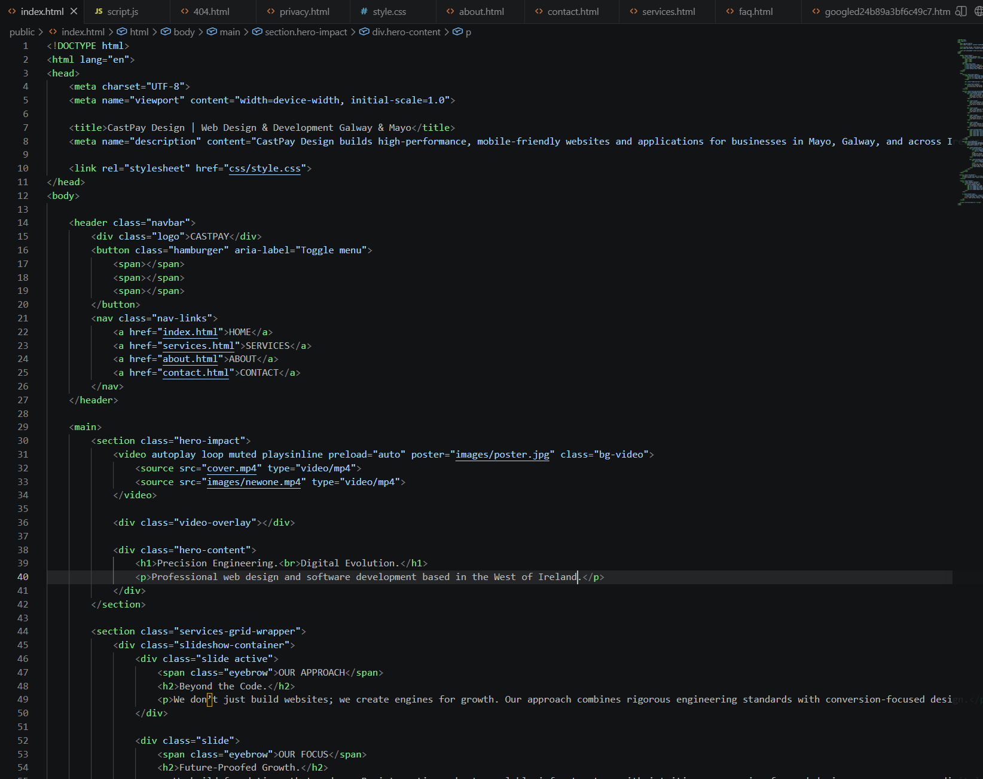983x779 pixels.
Task: Click the "video-overlay" class text
Action: [215, 523]
